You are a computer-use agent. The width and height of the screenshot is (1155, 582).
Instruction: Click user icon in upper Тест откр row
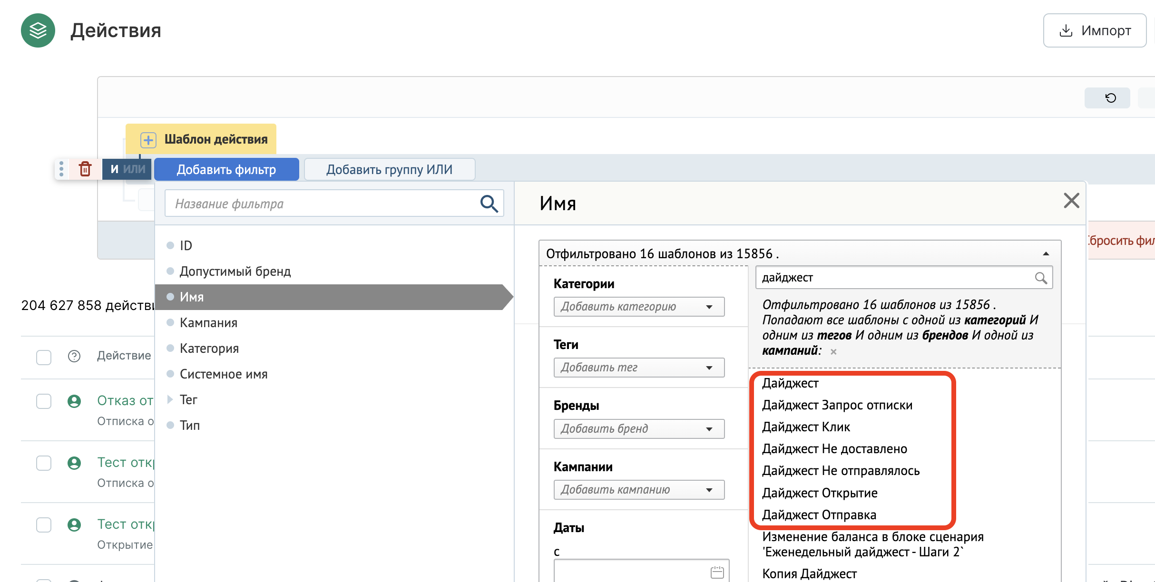[74, 463]
